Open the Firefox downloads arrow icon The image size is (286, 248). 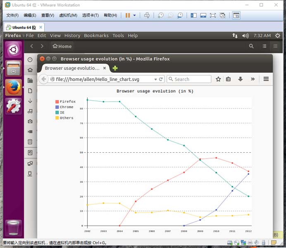pos(240,79)
